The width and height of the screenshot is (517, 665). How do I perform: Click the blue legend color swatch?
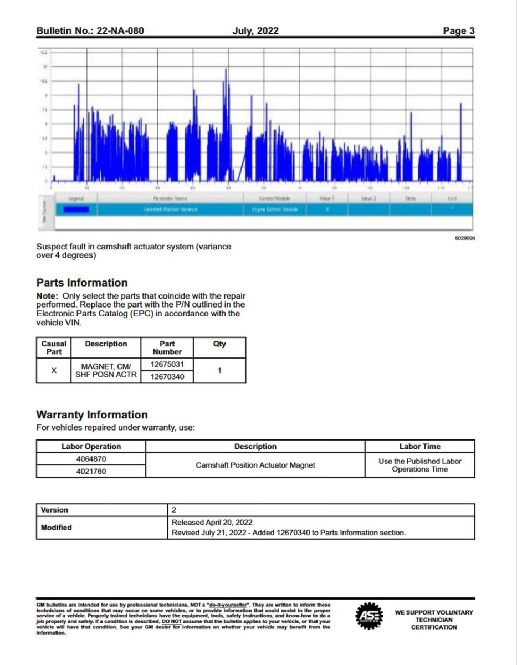76,209
